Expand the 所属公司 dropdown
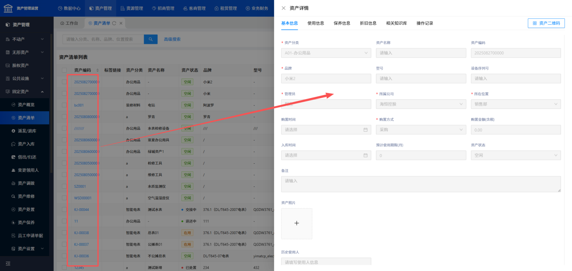This screenshot has width=572, height=271. [421, 104]
